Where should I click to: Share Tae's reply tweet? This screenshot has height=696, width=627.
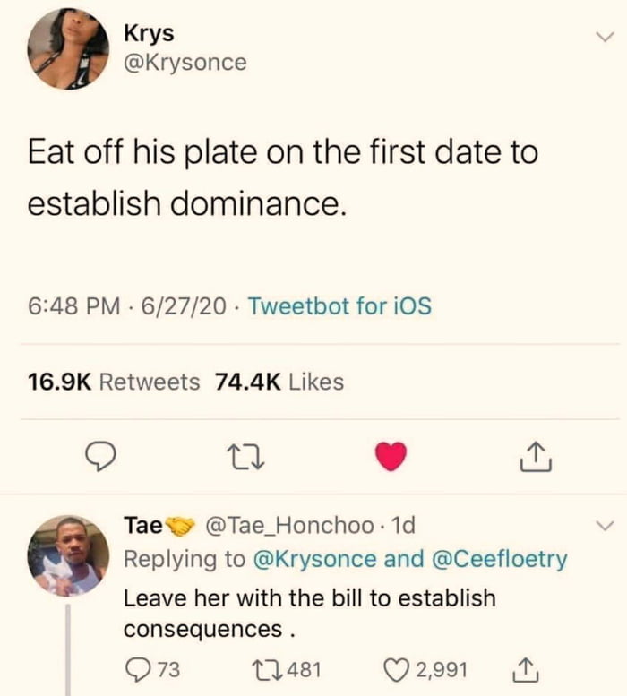(x=528, y=667)
